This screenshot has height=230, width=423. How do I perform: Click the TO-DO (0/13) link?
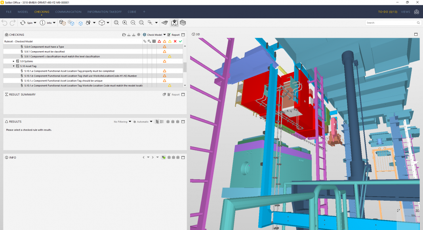[387, 12]
